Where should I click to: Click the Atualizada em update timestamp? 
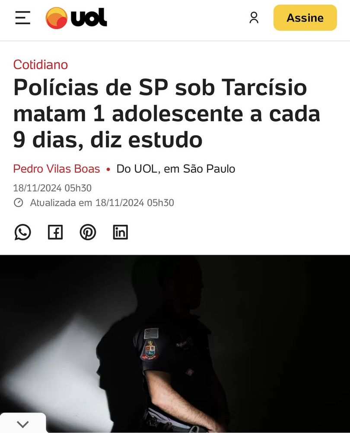[x=102, y=203]
